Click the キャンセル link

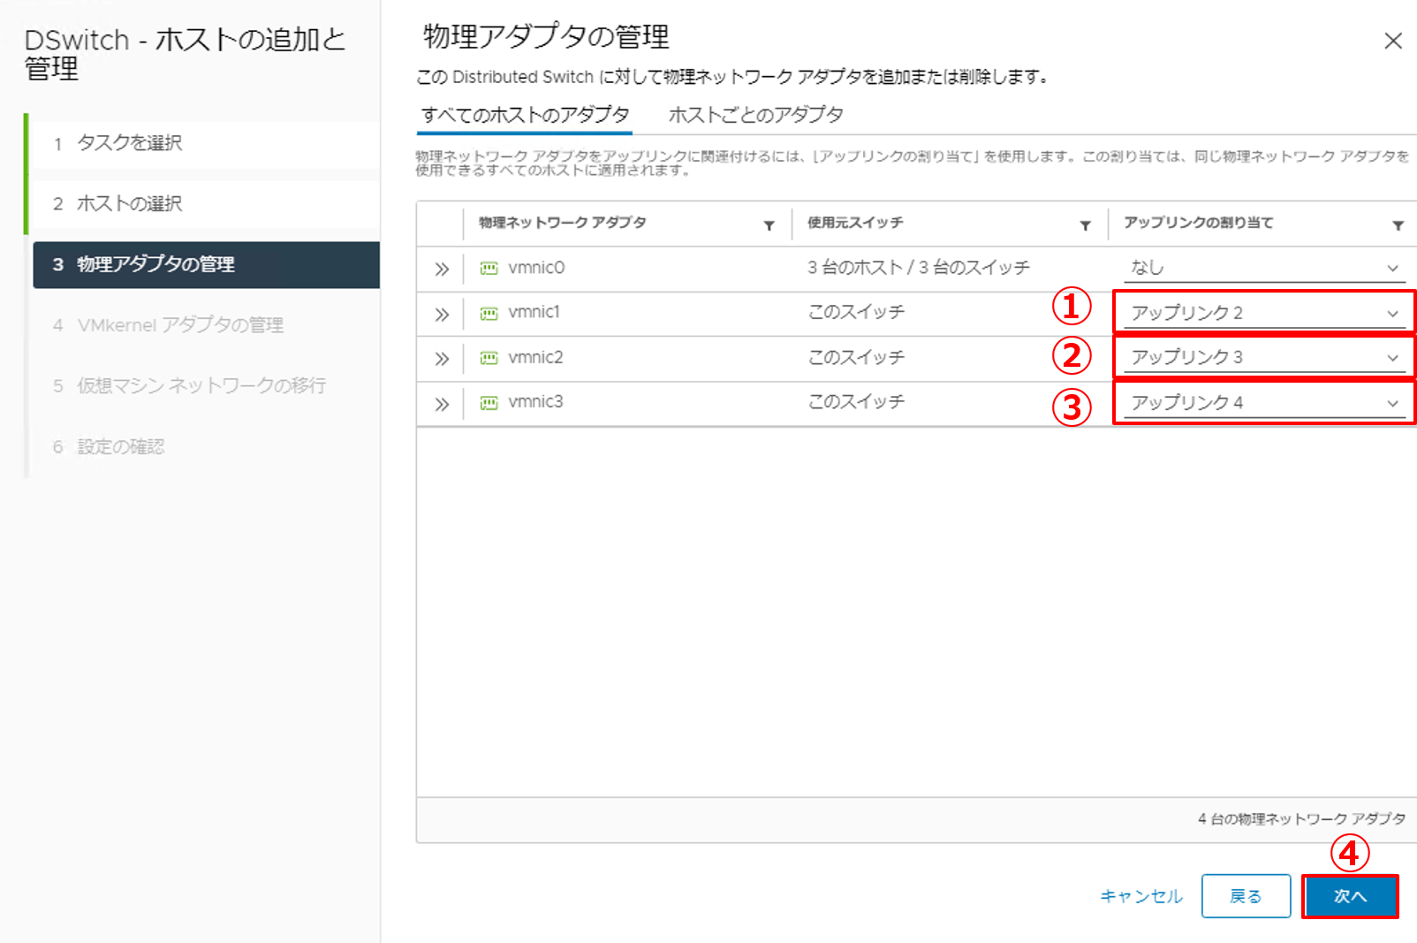[x=1140, y=896]
